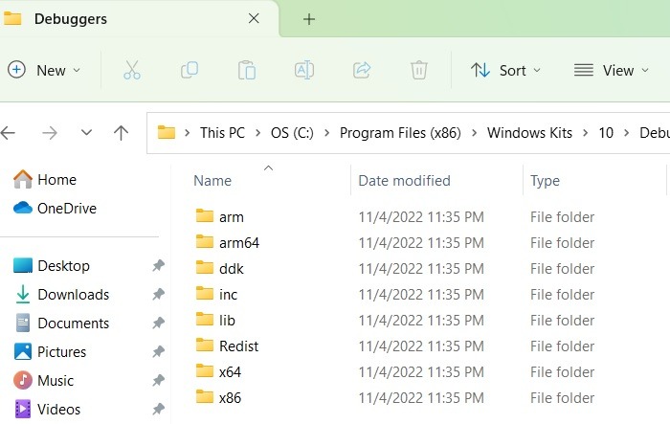Image resolution: width=670 pixels, height=424 pixels.
Task: Click the address bar folder icon
Action: click(167, 132)
